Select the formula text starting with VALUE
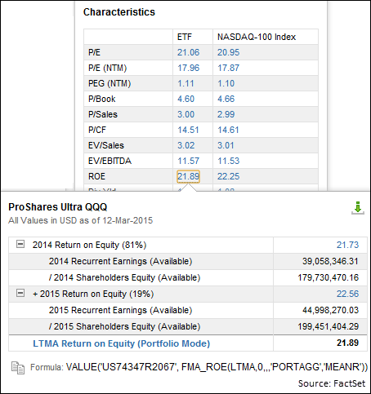The height and width of the screenshot is (394, 371). pos(217,367)
